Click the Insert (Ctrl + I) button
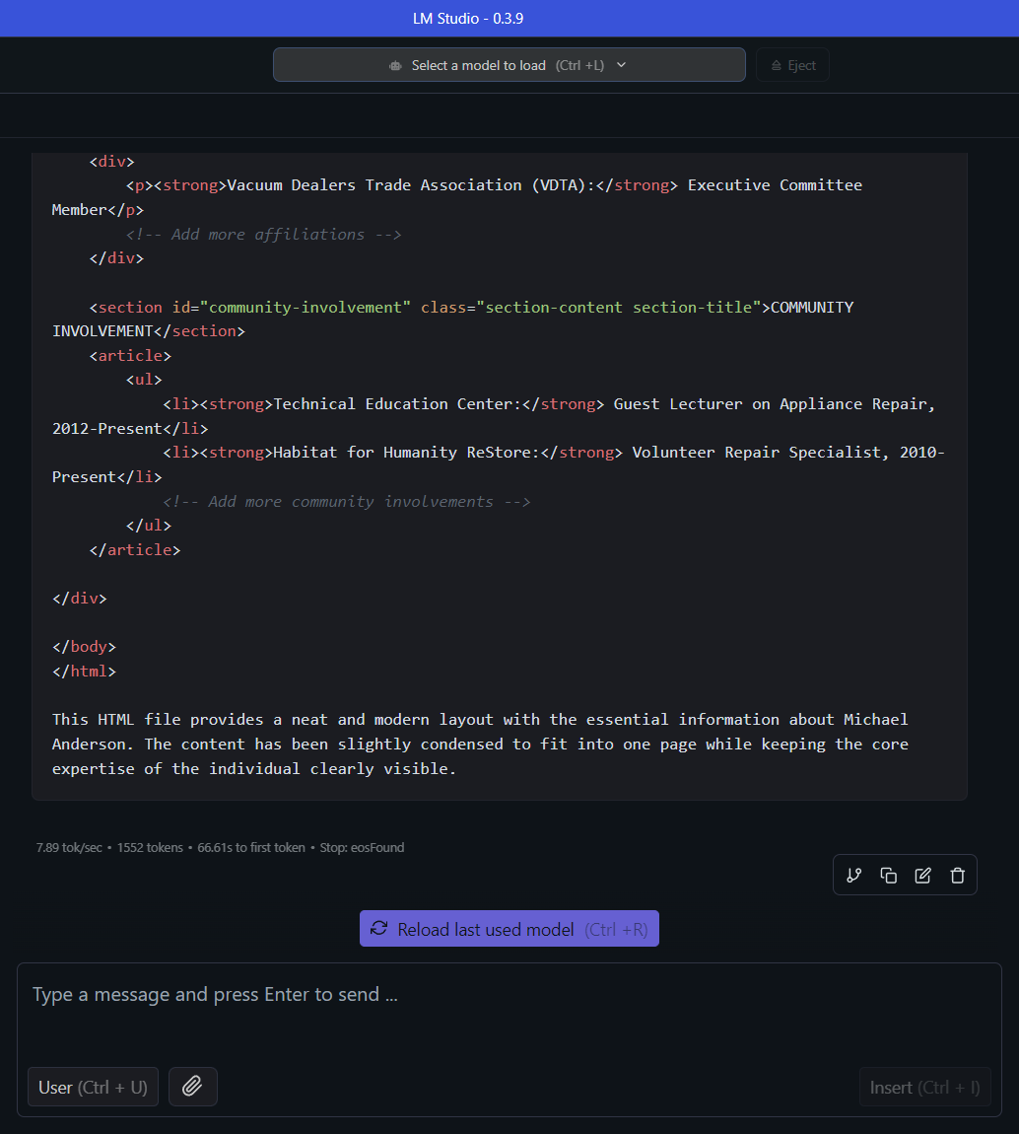1019x1134 pixels. coord(924,1087)
